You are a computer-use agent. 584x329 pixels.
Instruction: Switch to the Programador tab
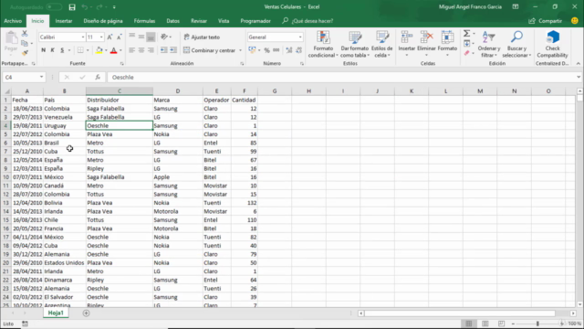255,21
